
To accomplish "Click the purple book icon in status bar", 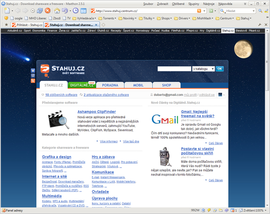I will pos(226,210).
